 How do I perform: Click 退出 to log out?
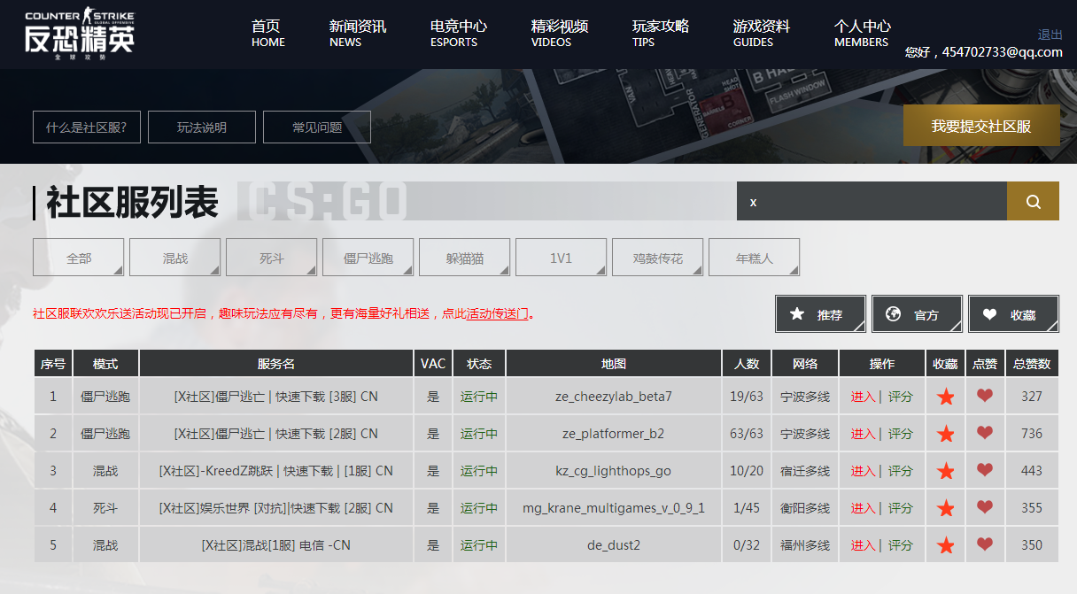click(1049, 34)
